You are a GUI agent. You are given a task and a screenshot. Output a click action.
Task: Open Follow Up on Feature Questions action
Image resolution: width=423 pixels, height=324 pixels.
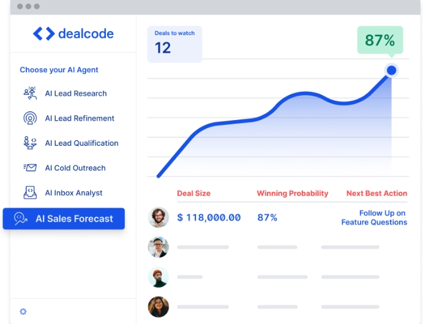tap(374, 217)
